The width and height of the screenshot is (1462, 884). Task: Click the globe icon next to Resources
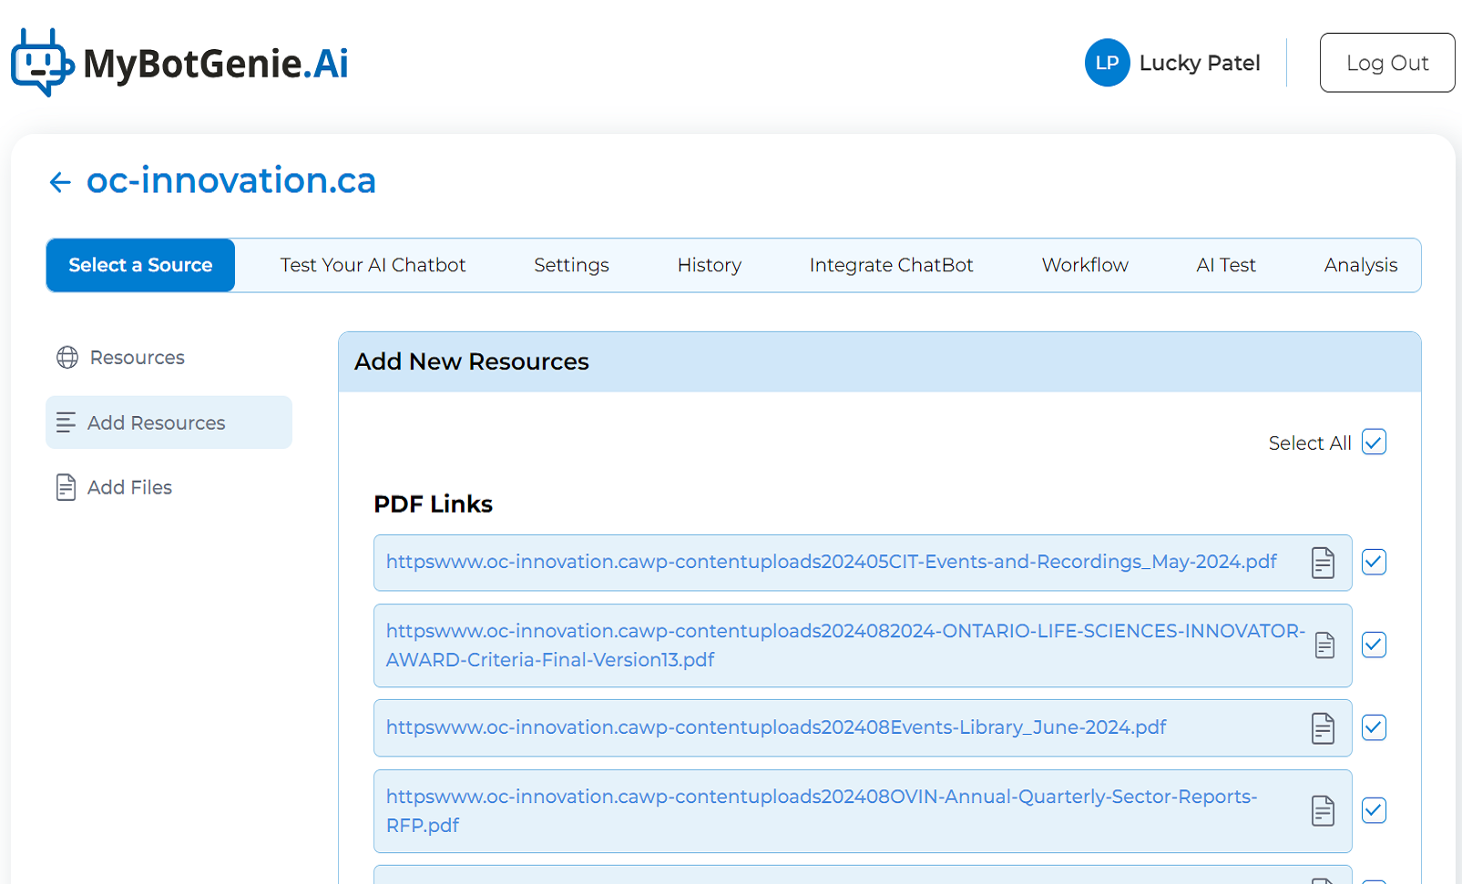coord(67,358)
